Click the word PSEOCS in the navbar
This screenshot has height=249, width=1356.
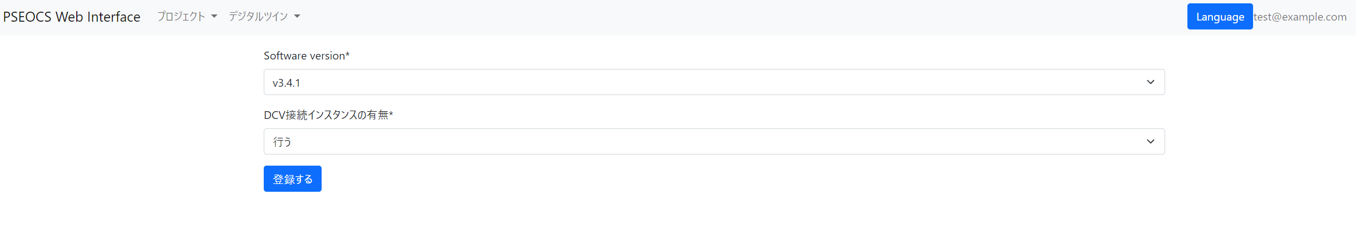(27, 17)
